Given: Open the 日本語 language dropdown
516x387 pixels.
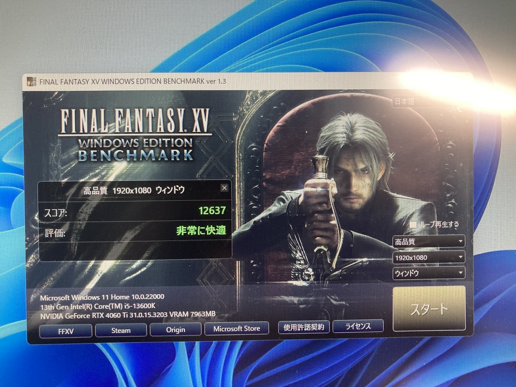Looking at the screenshot, I should click(428, 102).
